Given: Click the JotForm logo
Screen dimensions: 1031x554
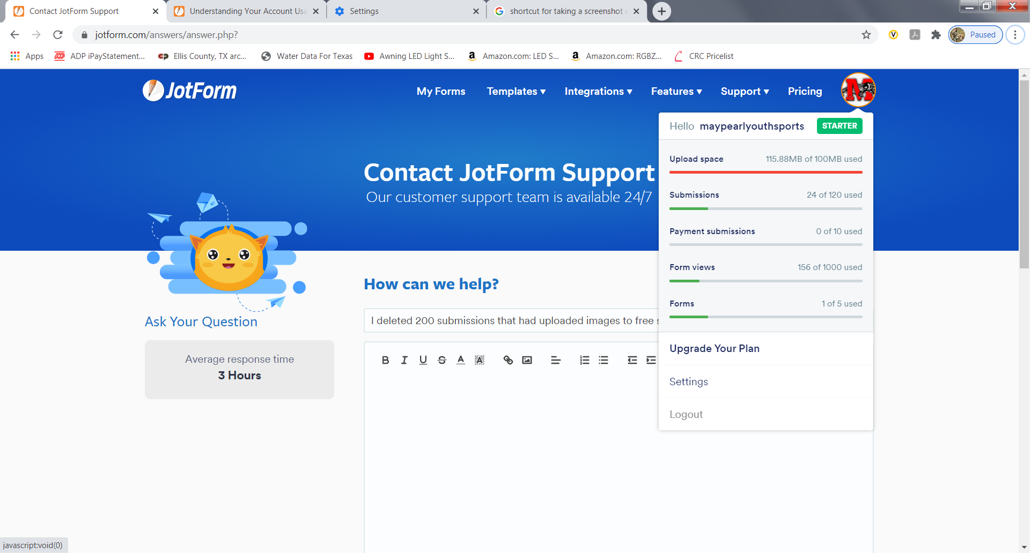Looking at the screenshot, I should click(x=190, y=91).
